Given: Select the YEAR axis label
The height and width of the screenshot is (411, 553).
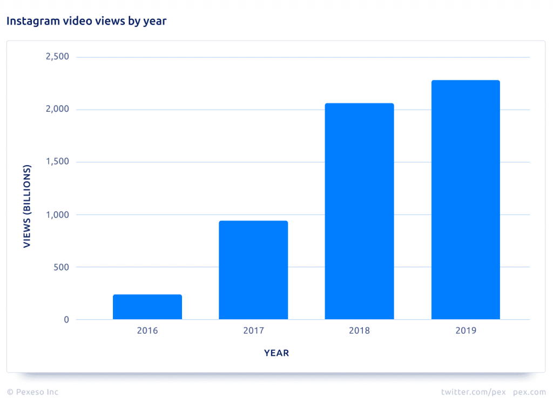Looking at the screenshot, I should tap(276, 353).
